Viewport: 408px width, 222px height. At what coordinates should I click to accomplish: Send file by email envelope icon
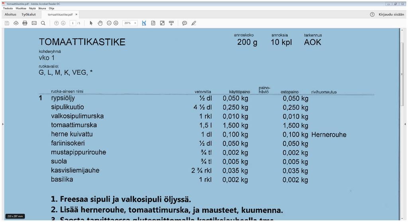pos(34,23)
